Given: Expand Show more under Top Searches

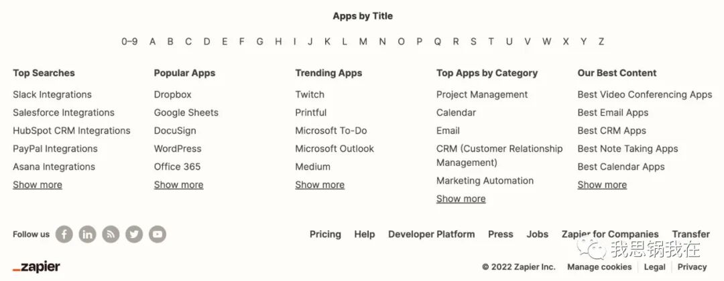Looking at the screenshot, I should pyautogui.click(x=38, y=185).
